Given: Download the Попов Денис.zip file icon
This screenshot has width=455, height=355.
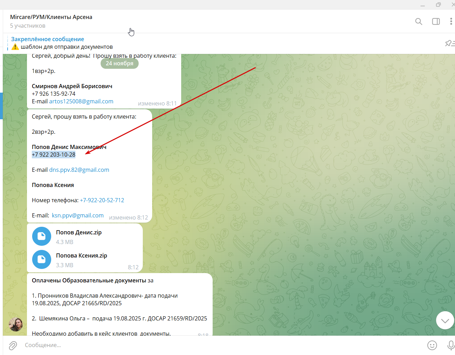Looking at the screenshot, I should [41, 236].
